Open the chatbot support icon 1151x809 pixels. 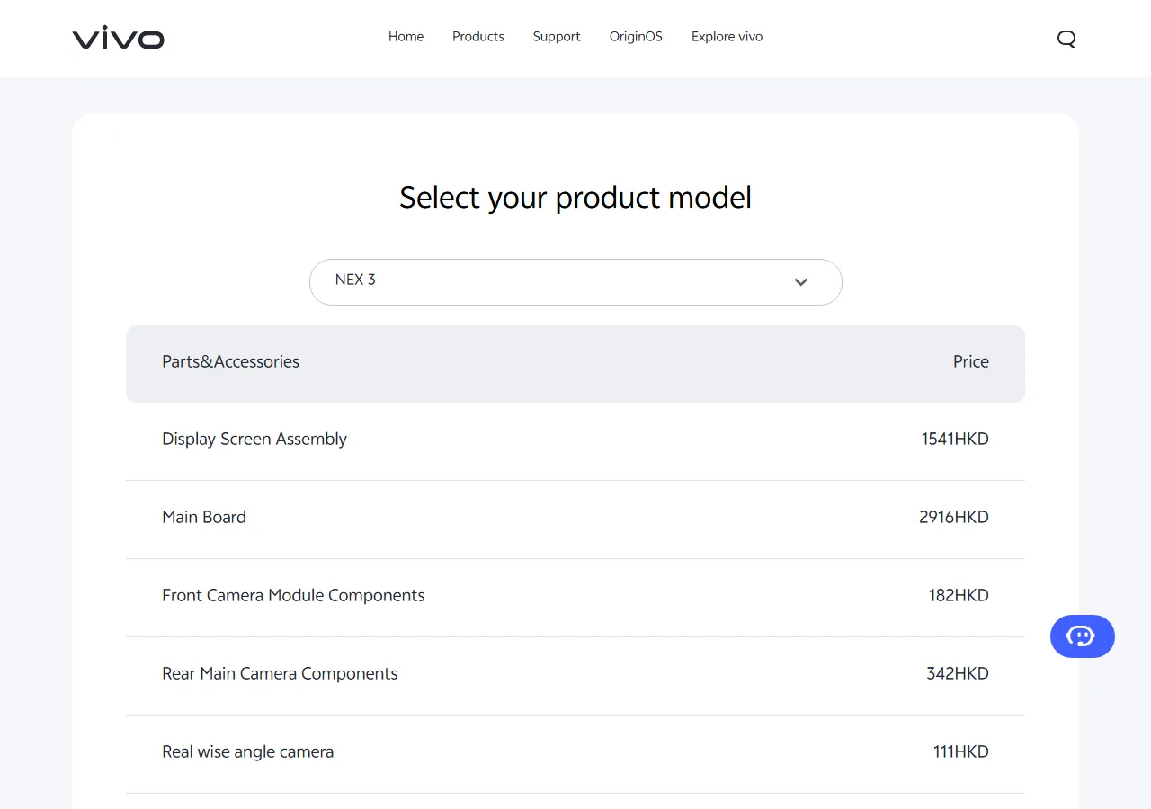pyautogui.click(x=1082, y=636)
